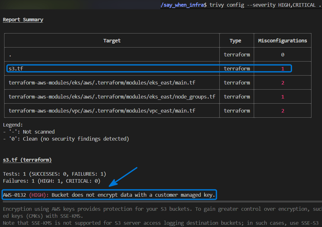Click the 'ed keys (CMKs) with SSE-KMS.' line
Screen dimensions: 322x227
(x=43, y=216)
